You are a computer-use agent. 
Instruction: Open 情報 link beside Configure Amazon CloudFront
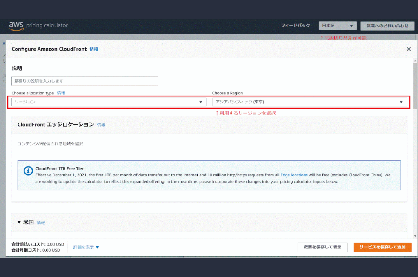point(94,49)
